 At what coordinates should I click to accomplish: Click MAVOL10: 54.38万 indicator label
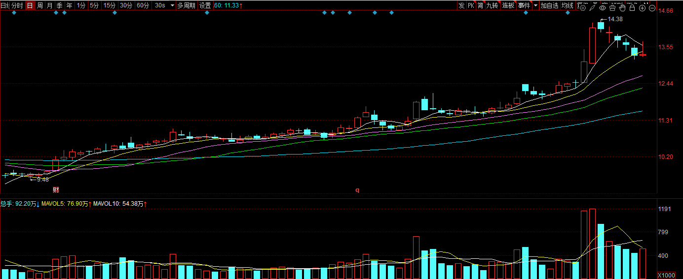(x=120, y=203)
